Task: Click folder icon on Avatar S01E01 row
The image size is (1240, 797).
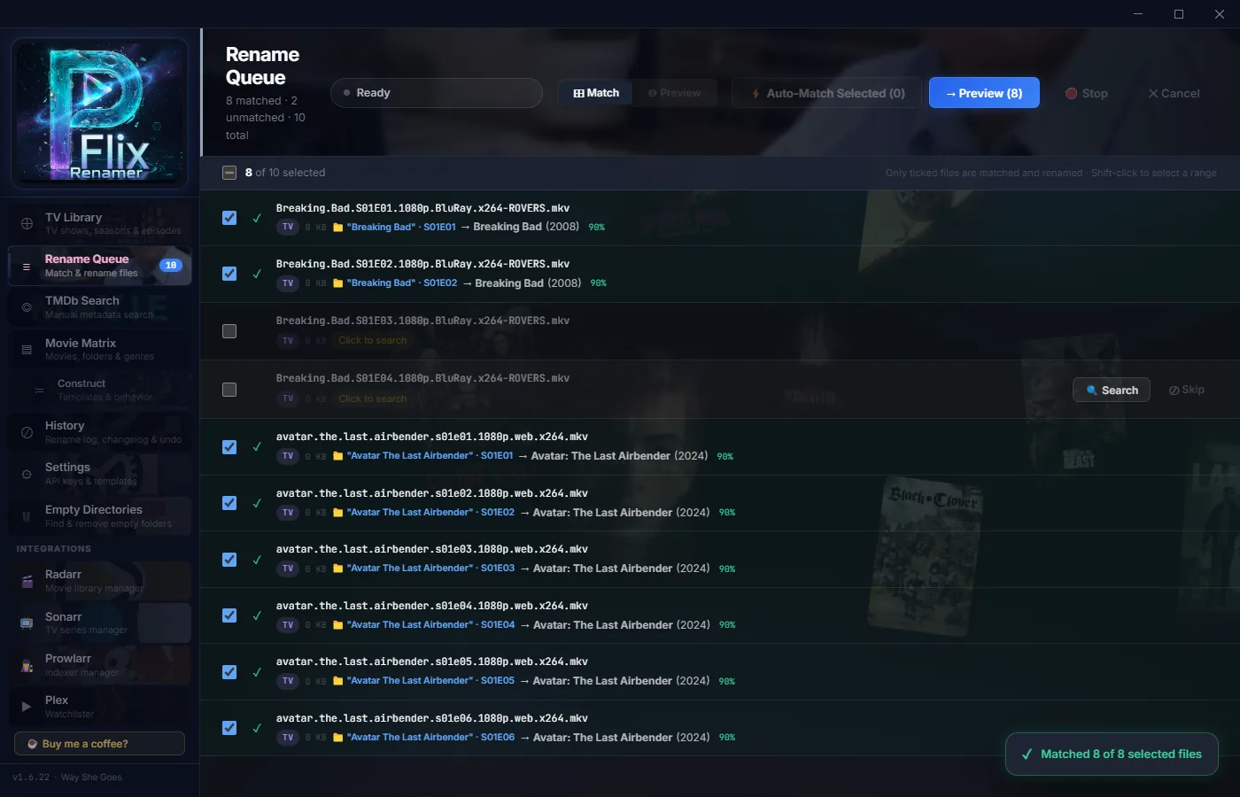Action: tap(337, 456)
